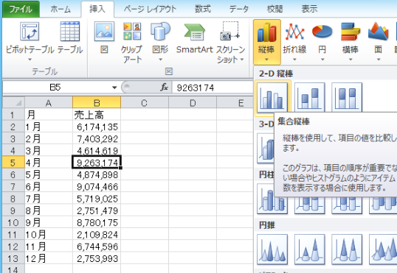Expand the スクリーンショット dropdown arrow
This screenshot has height=273, width=397.
coord(242,60)
